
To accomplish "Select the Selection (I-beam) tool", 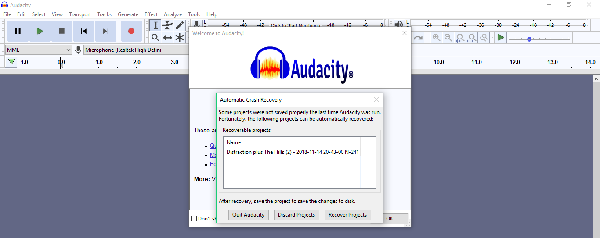I will (155, 25).
